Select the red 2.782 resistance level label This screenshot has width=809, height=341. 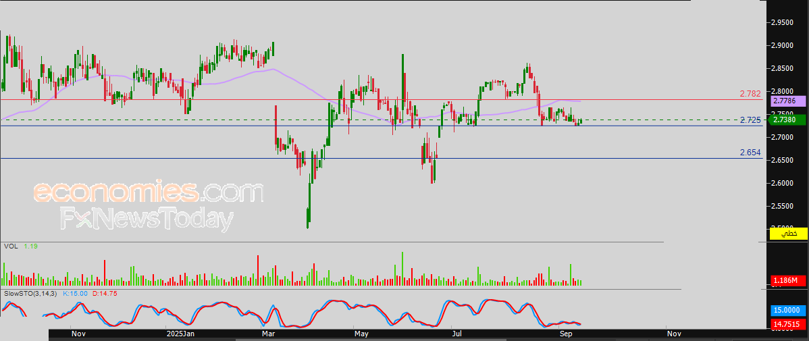(x=750, y=94)
